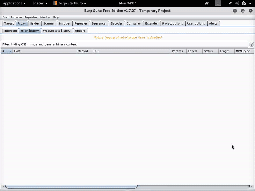Expand the system menu arrow in top bar
This screenshot has height=191, width=255.
[250, 3]
